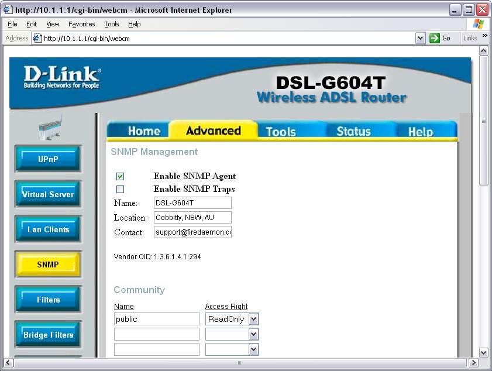Click the IE icon in title bar
The width and height of the screenshot is (492, 371).
pos(8,9)
